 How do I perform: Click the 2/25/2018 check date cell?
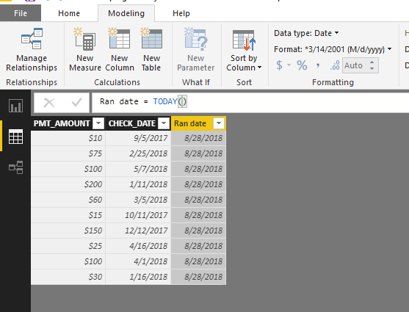click(138, 153)
